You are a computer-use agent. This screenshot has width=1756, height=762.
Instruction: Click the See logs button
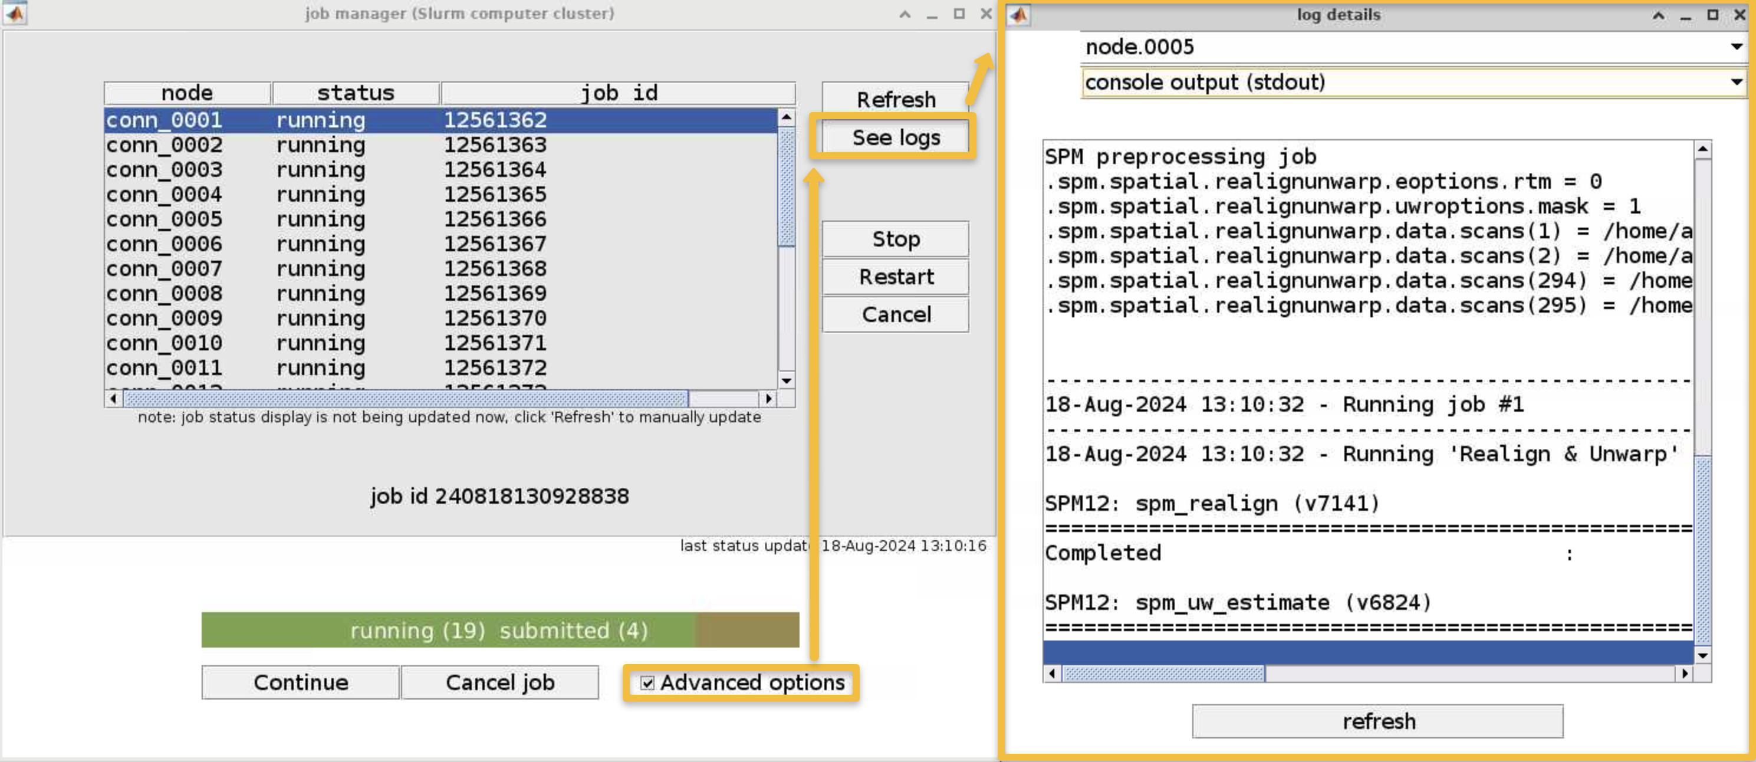(895, 137)
